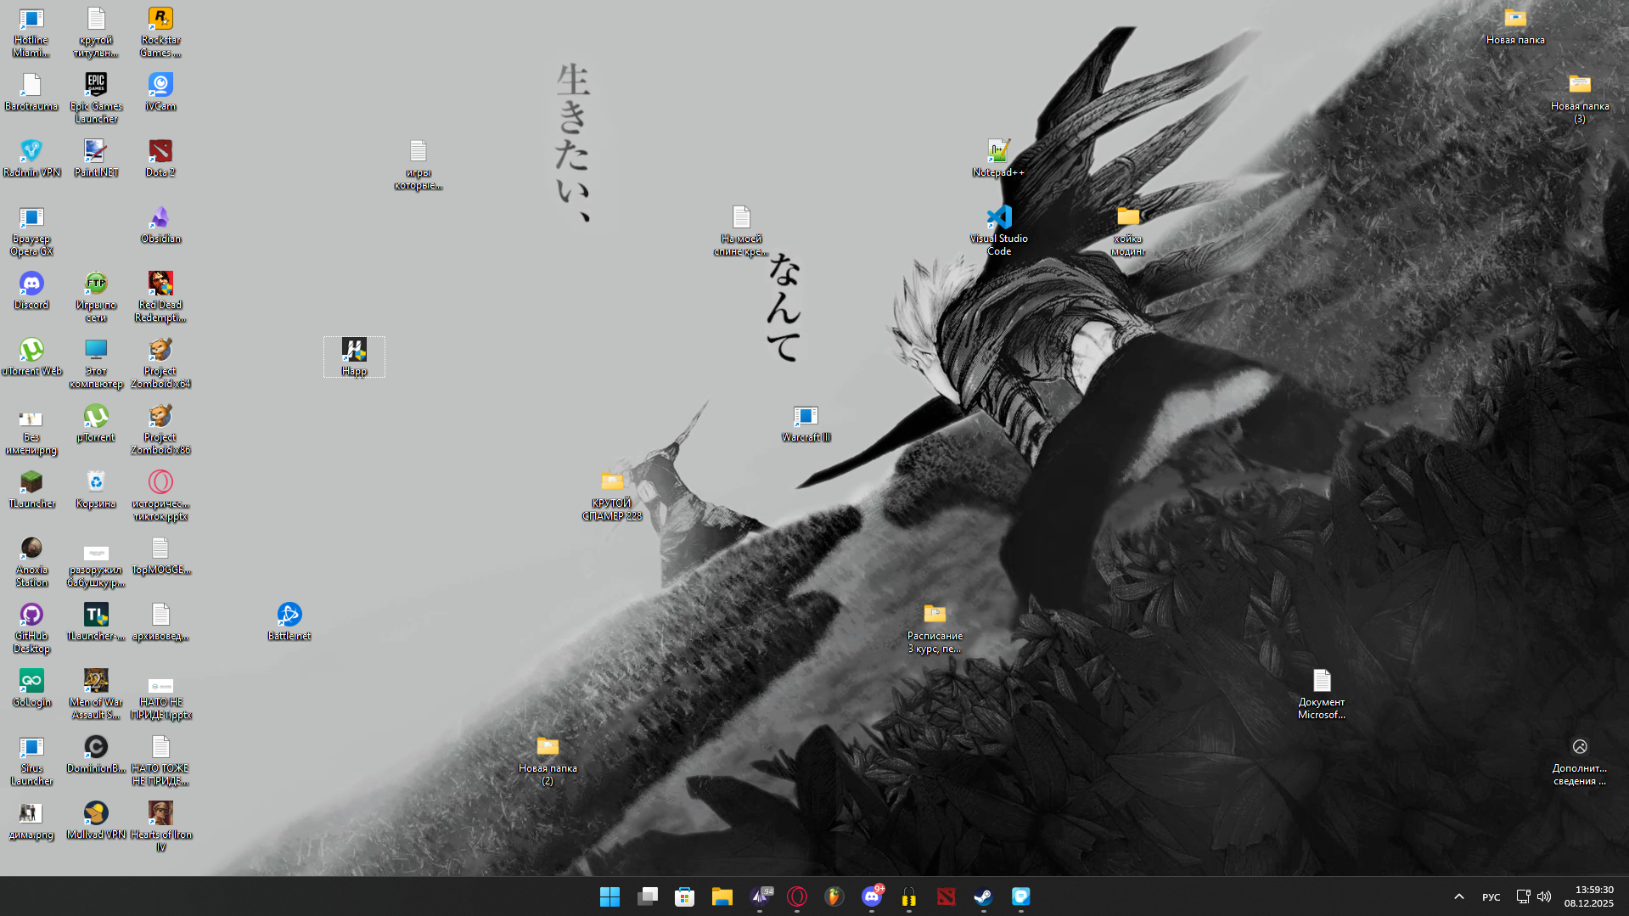Screen dimensions: 1629x916
Task: Select the Anoxia Station desktop icon
Action: tap(31, 563)
